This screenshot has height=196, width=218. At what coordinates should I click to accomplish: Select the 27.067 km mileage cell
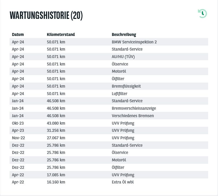pos(56,138)
